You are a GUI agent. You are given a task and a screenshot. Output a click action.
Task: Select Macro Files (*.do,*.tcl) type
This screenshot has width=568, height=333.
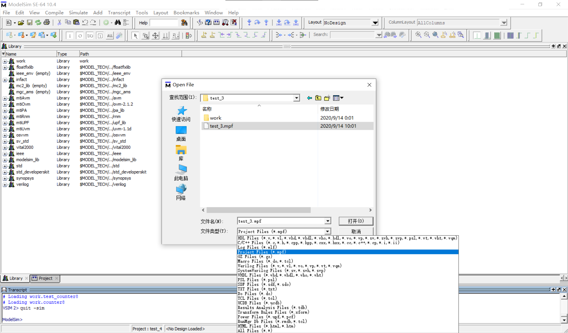[x=348, y=261]
